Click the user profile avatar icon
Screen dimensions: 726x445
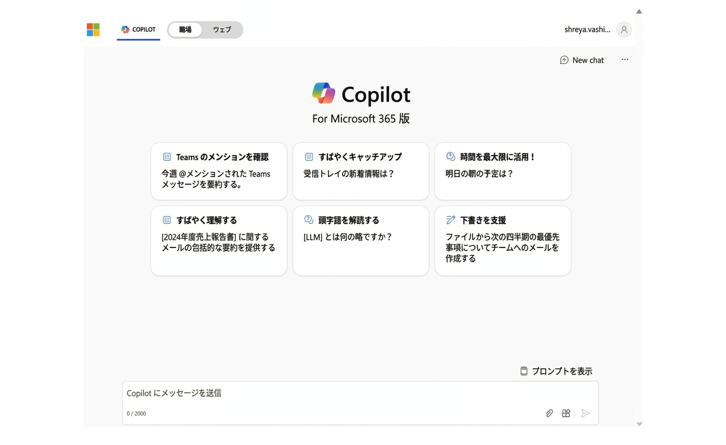[x=624, y=30]
